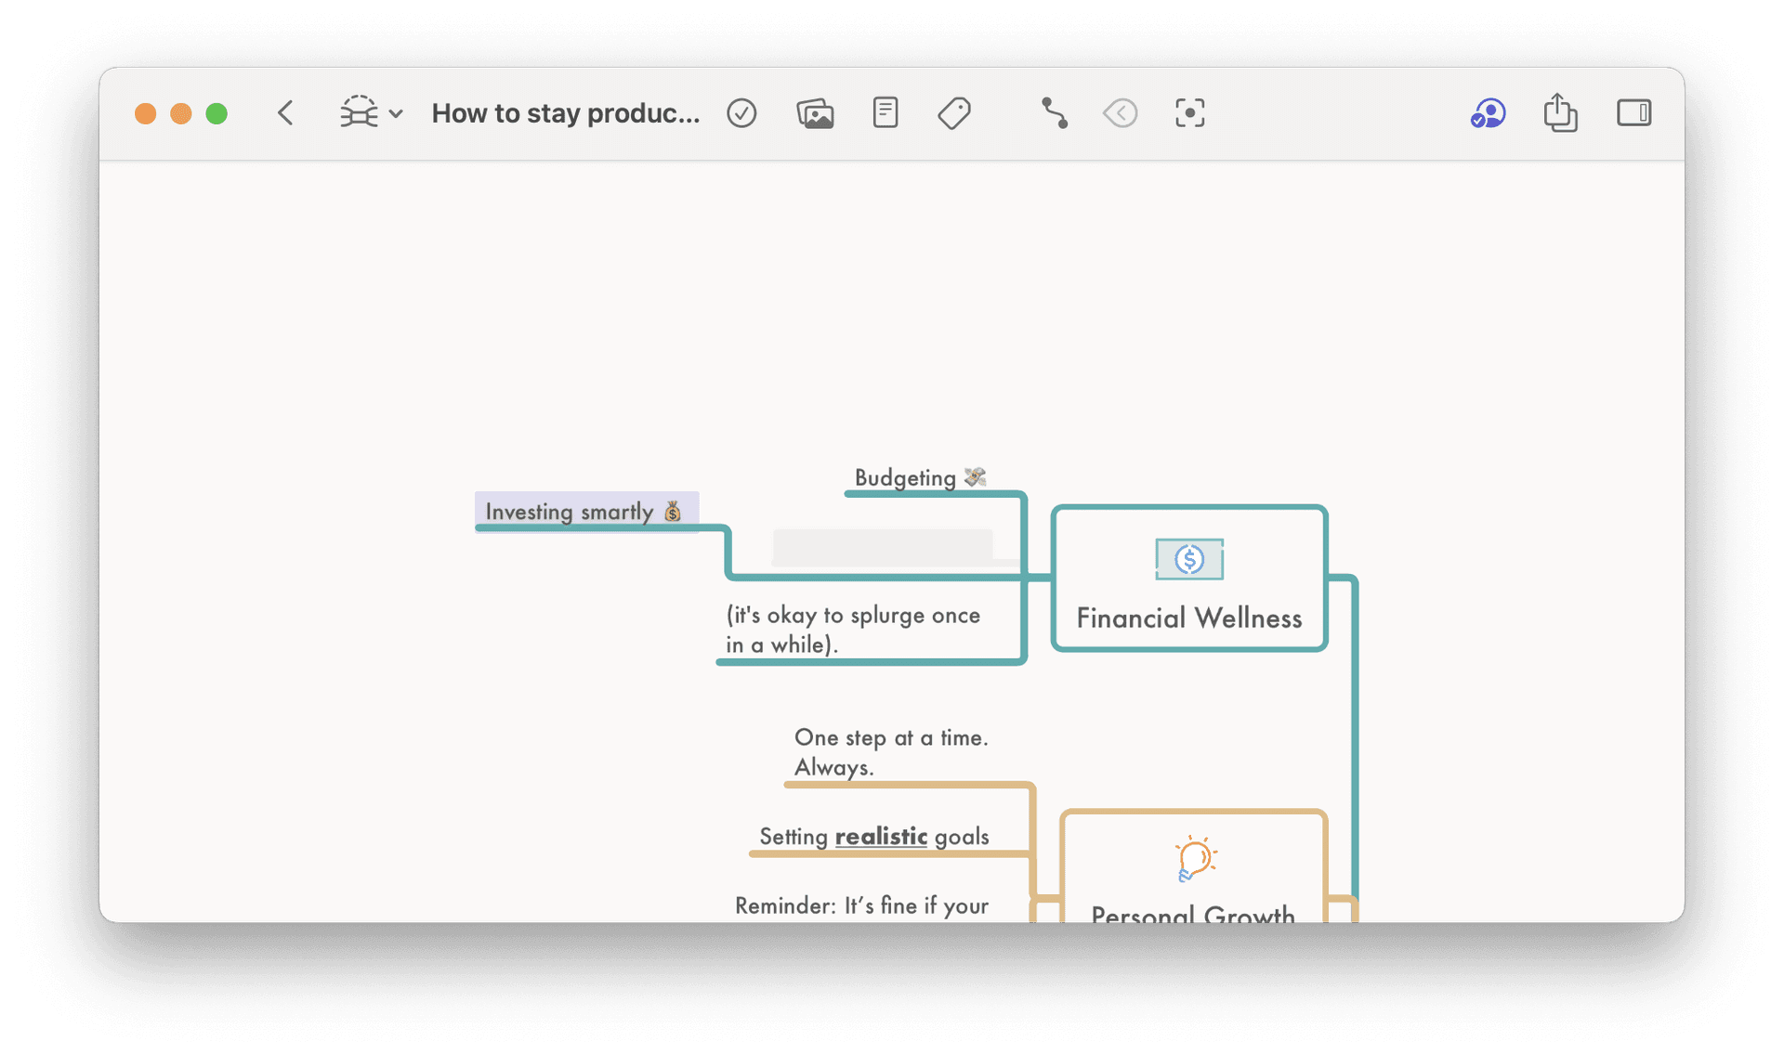Click the checkmark task icon
Image resolution: width=1784 pixels, height=1054 pixels.
pyautogui.click(x=741, y=113)
